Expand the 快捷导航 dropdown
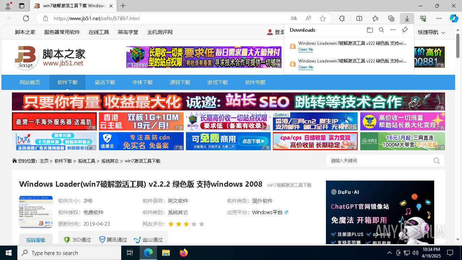Image resolution: width=462 pixels, height=260 pixels. click(431, 32)
